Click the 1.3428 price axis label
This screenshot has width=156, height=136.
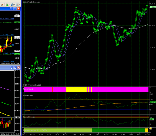click(153, 69)
